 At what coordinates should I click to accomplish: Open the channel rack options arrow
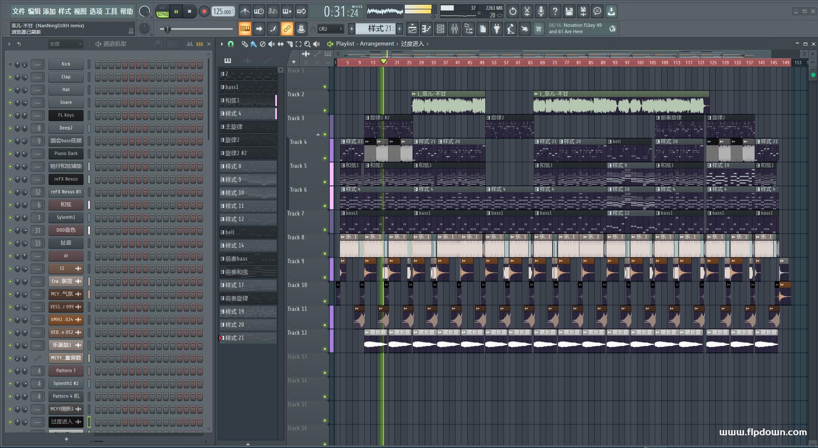coord(9,44)
